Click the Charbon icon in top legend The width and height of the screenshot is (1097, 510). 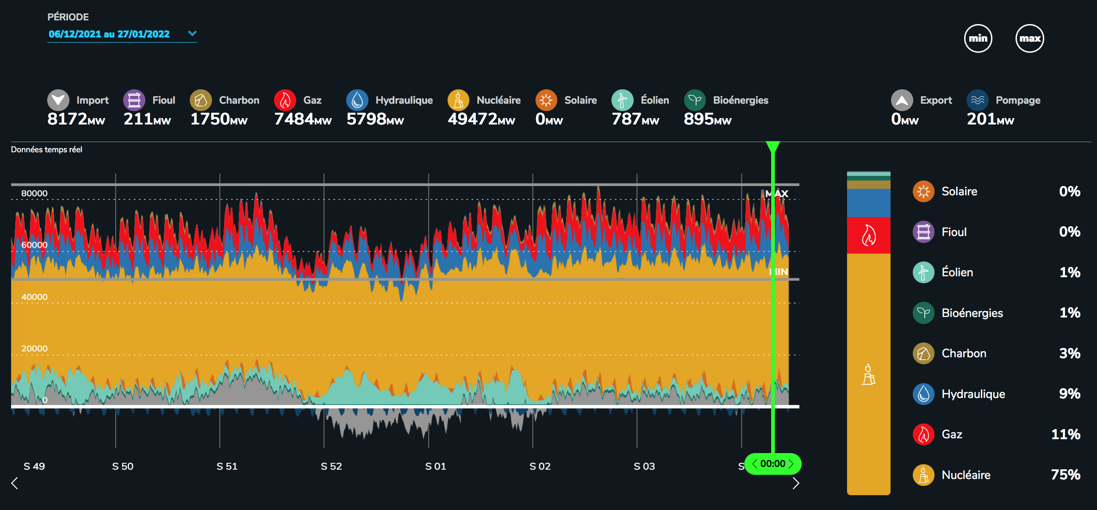pos(201,100)
